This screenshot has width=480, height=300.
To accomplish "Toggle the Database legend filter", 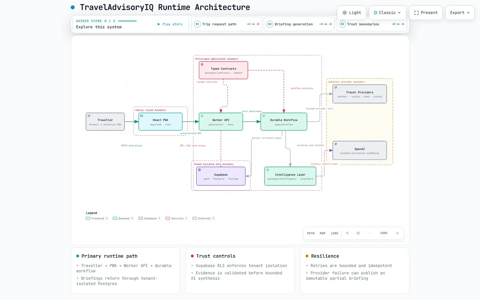I will point(150,218).
